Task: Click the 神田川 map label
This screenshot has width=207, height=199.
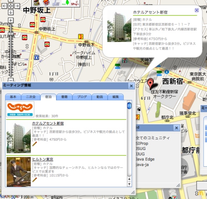Action: [84, 65]
